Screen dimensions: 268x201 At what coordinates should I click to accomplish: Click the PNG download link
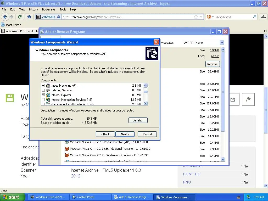[x=187, y=182]
